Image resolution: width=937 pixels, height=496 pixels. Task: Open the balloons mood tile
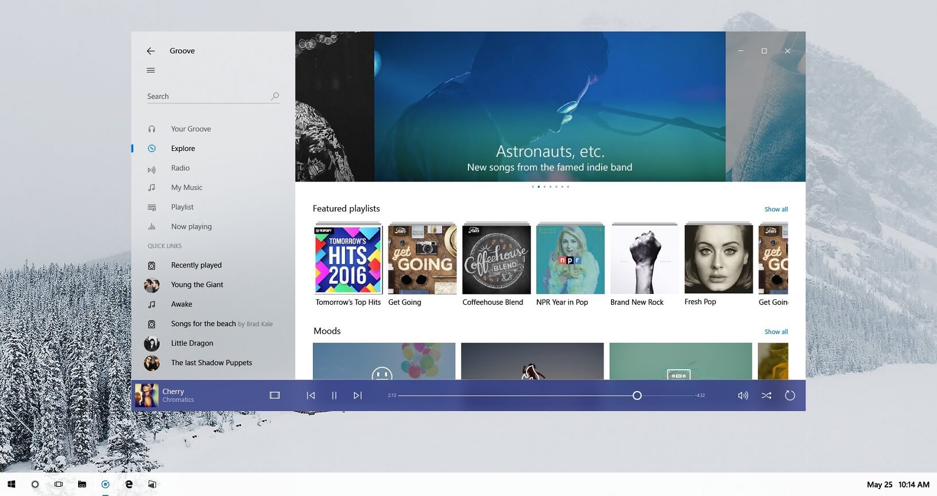point(384,361)
